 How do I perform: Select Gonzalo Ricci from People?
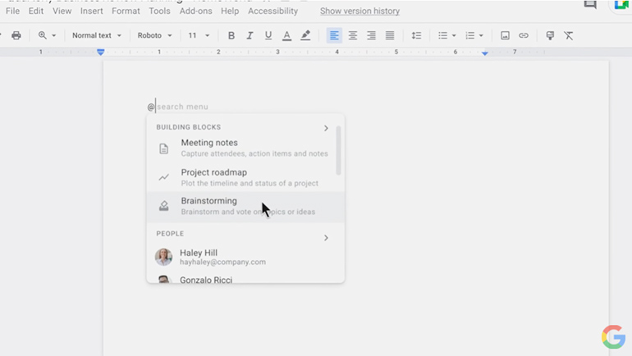pos(245,278)
